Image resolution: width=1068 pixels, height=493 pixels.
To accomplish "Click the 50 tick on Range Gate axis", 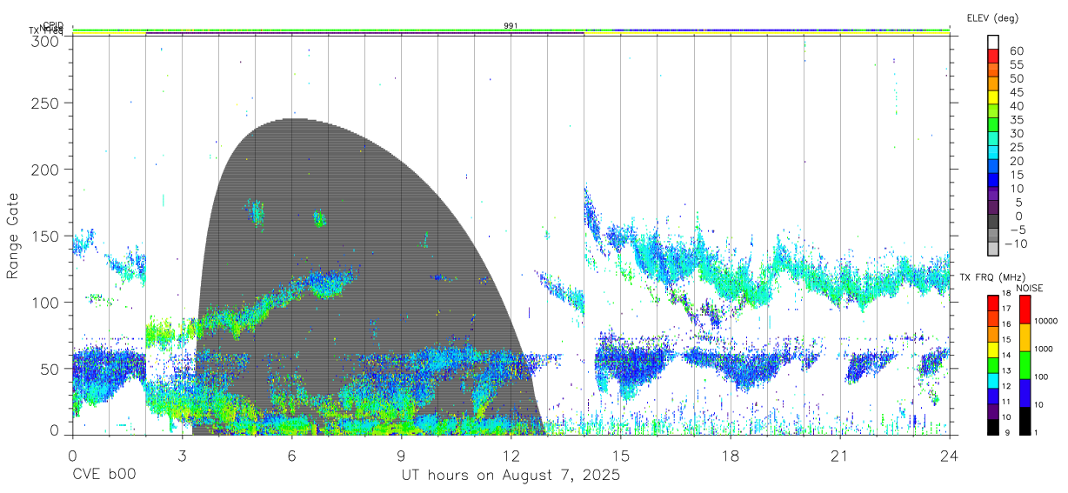I will (52, 369).
